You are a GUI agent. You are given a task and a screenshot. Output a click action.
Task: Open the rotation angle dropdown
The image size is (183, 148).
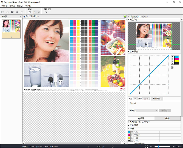[x=36, y=12]
